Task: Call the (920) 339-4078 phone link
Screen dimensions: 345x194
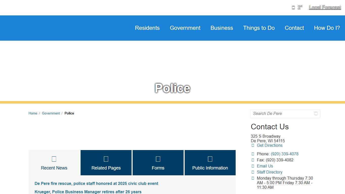Action: [285, 154]
